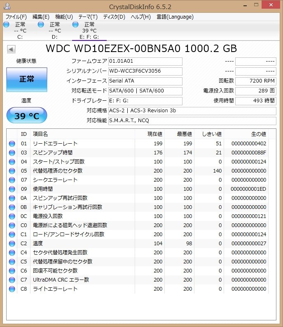Click the interface field Serial ATA
The image size is (283, 327).
click(145, 81)
